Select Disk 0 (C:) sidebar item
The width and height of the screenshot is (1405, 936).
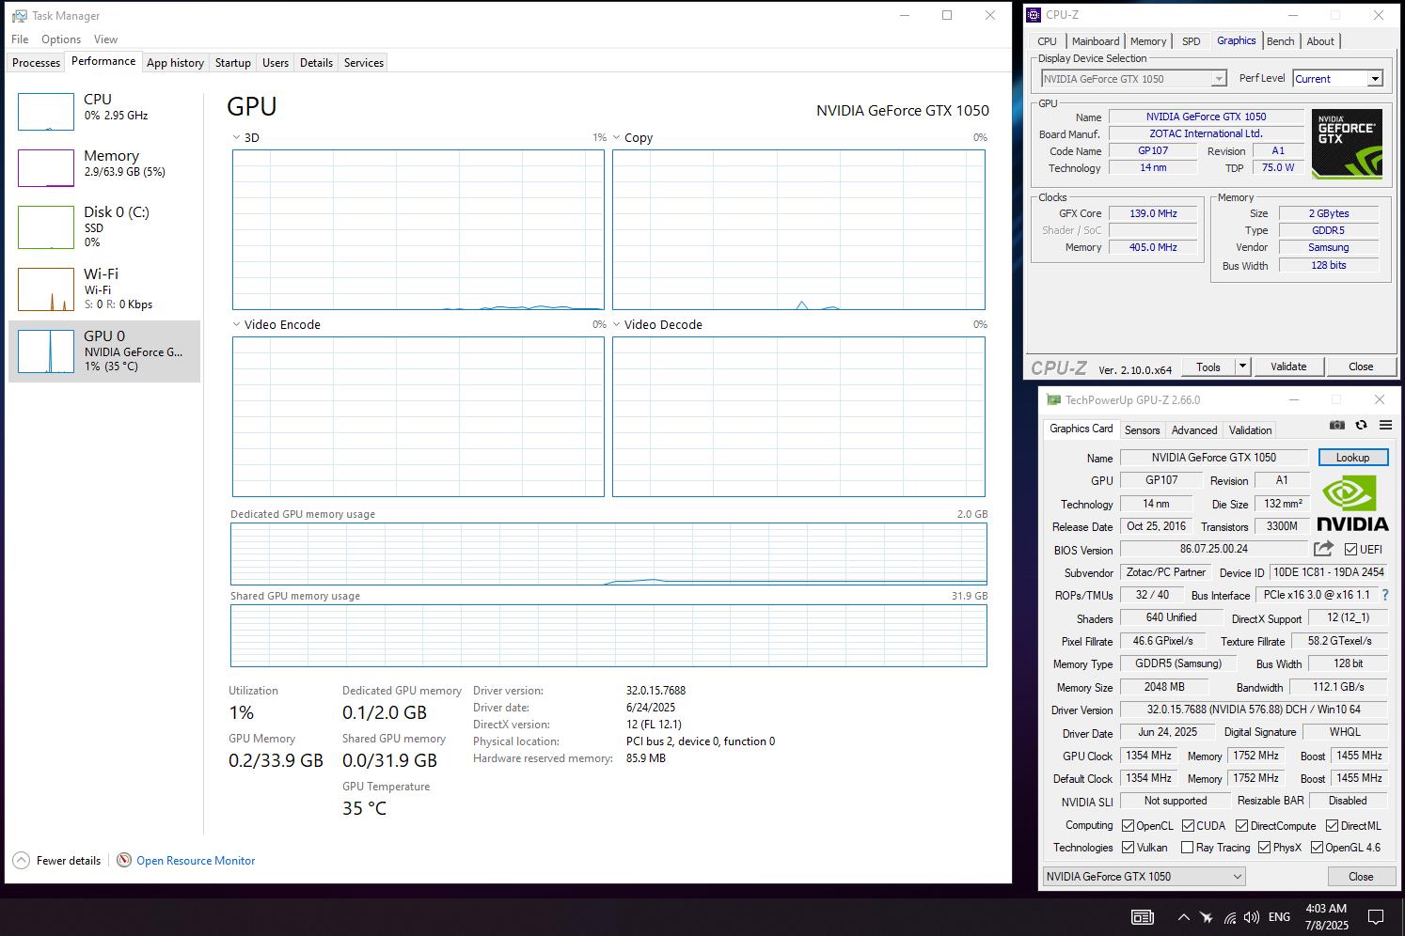pos(104,226)
